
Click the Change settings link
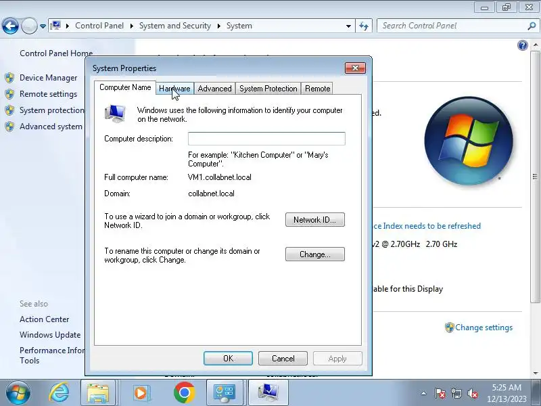pos(484,328)
